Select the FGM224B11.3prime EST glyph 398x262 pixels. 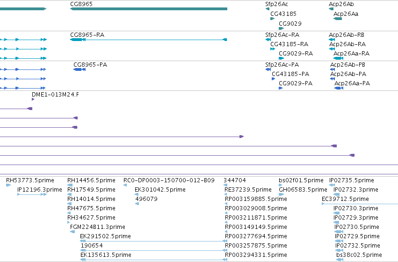(x=72, y=231)
